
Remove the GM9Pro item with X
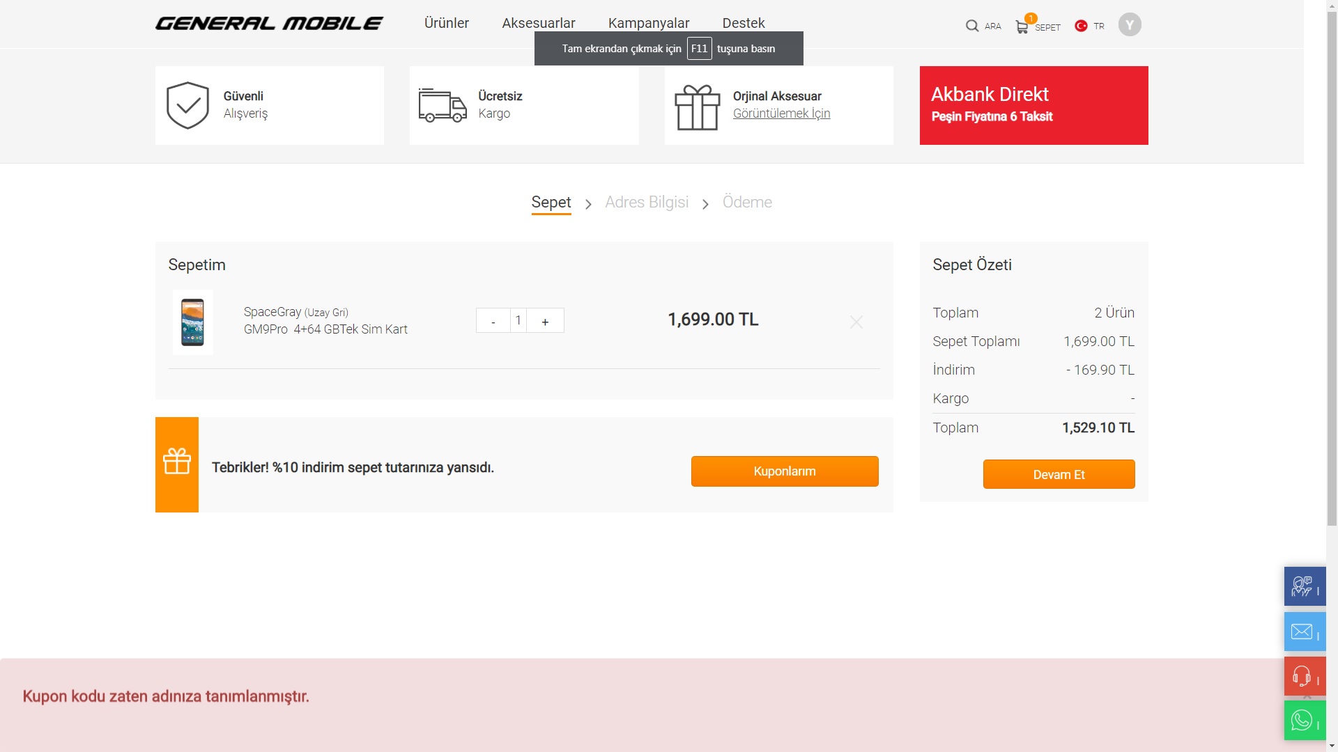[x=856, y=322]
